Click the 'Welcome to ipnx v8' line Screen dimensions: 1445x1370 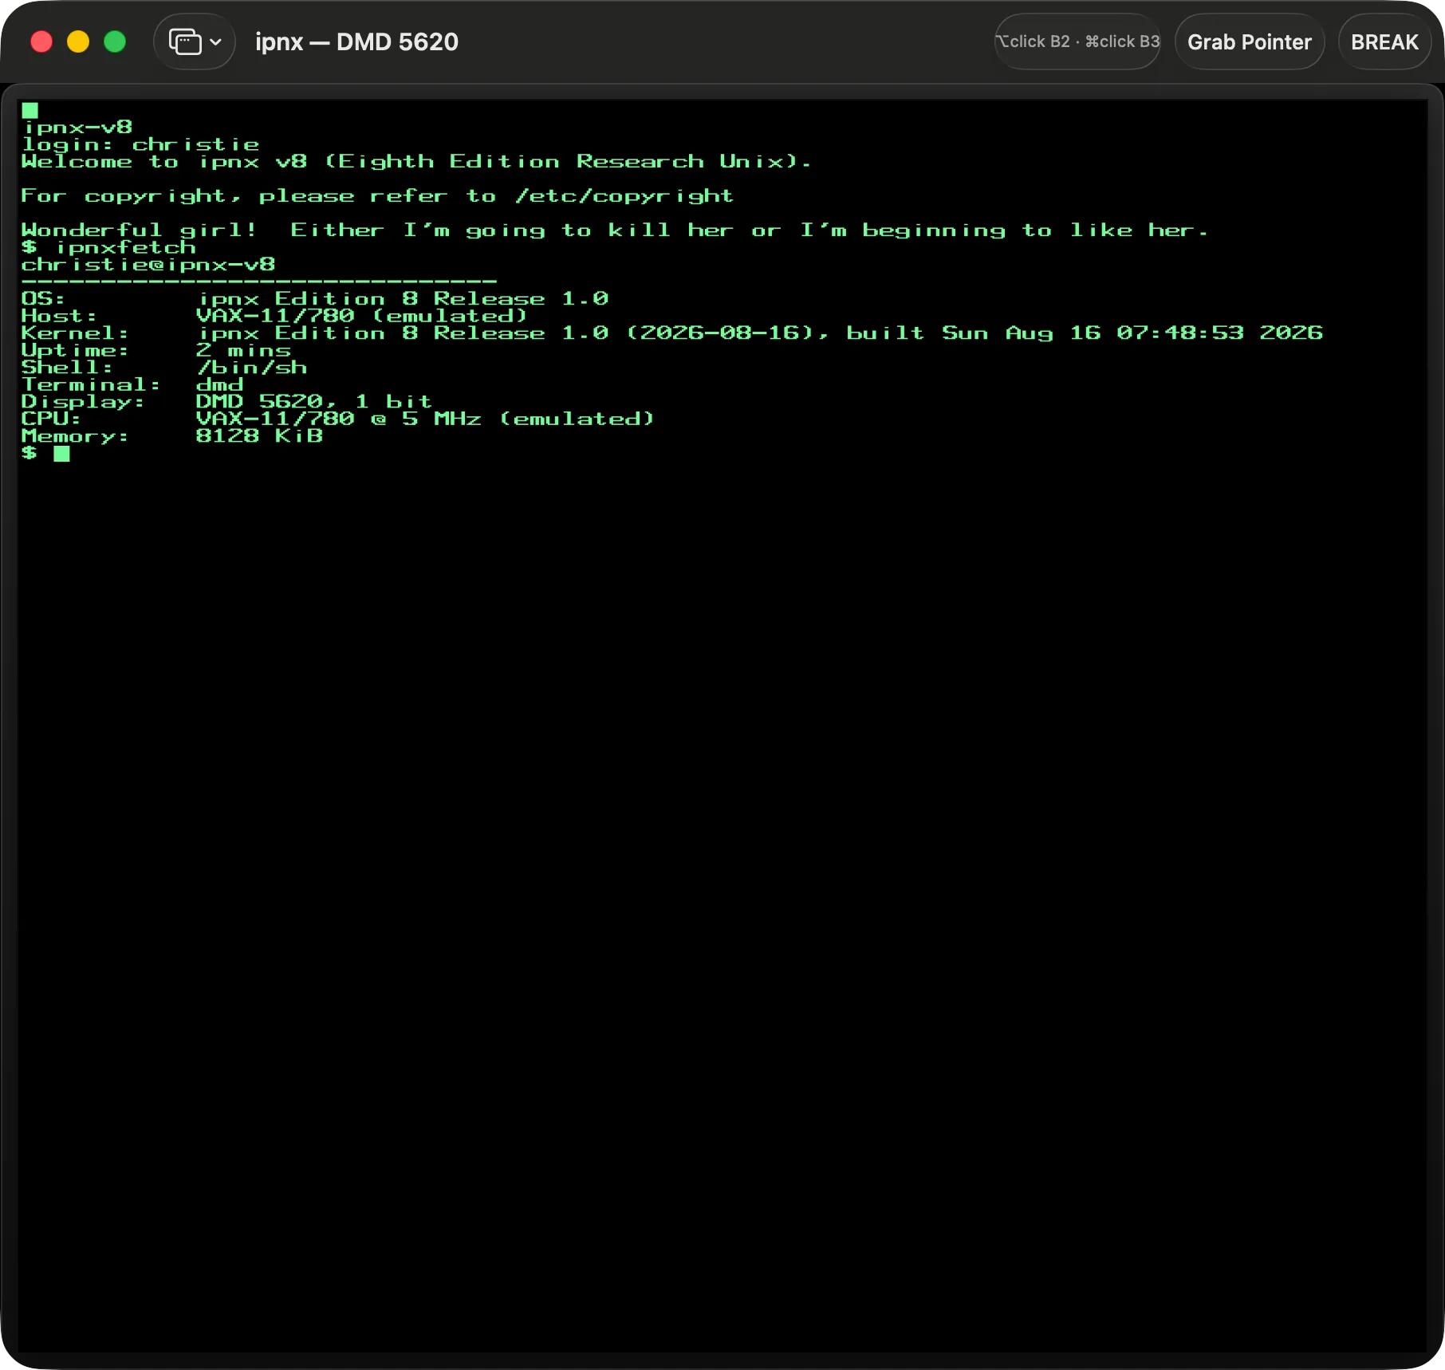tap(415, 162)
